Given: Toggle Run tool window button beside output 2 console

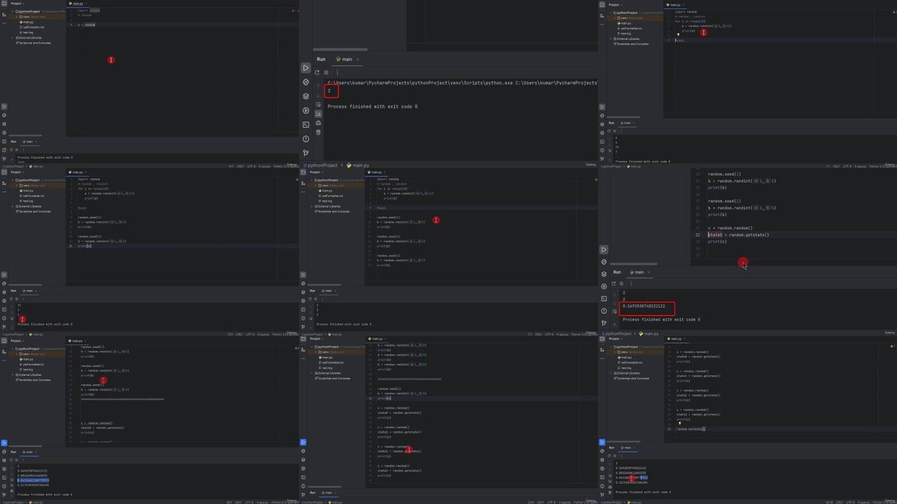Looking at the screenshot, I should click(x=306, y=68).
